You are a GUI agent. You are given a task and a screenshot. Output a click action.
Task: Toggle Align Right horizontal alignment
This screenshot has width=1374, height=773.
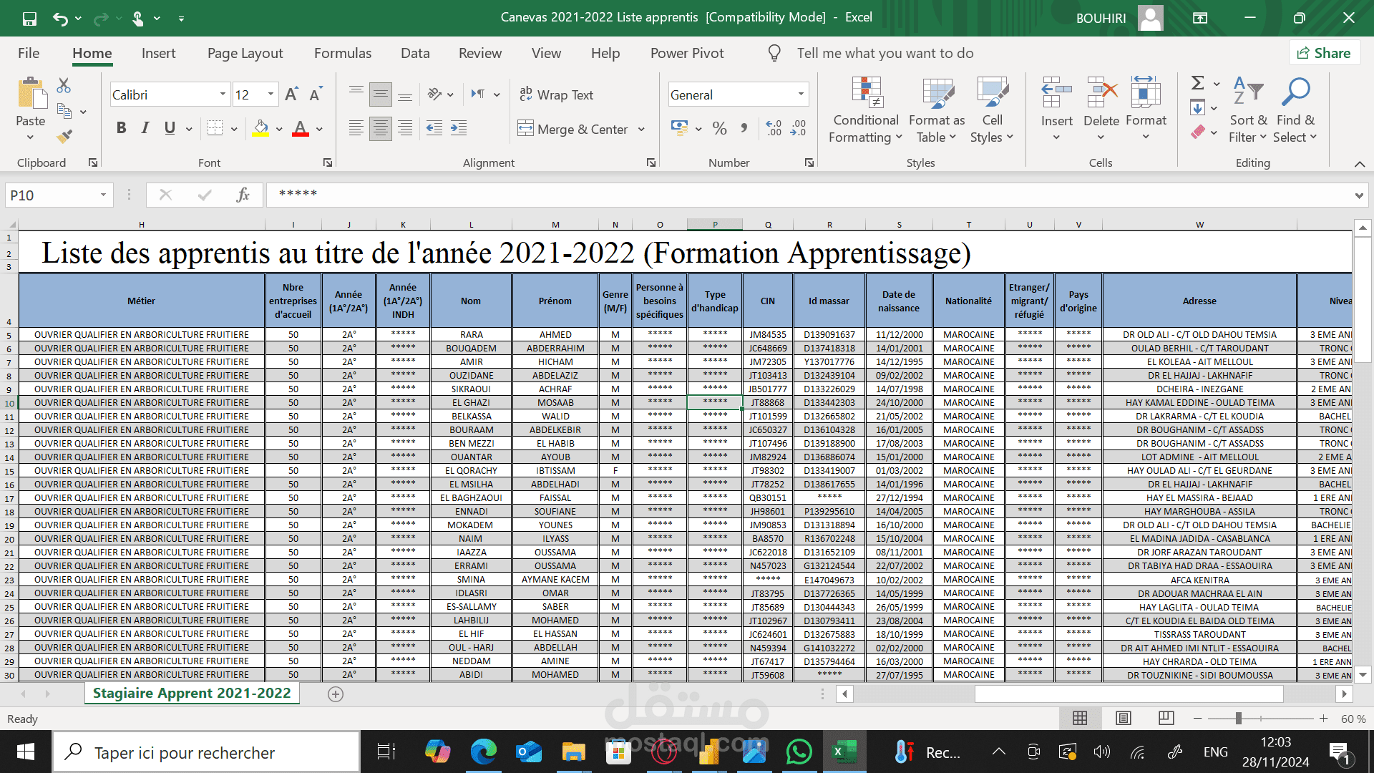[405, 128]
